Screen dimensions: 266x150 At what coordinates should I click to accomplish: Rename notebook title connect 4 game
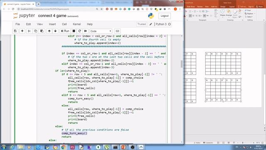click(52, 16)
